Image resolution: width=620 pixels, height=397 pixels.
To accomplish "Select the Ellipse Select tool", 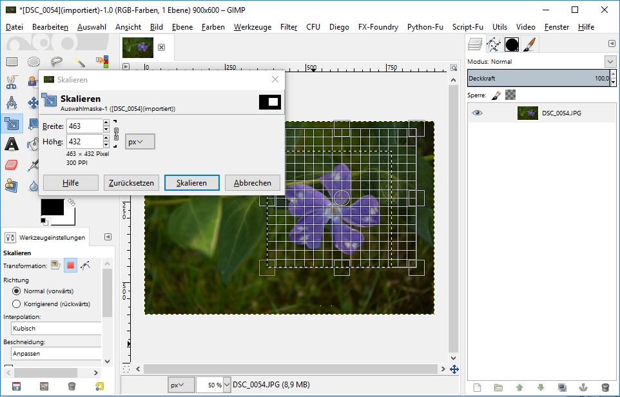I will 34,62.
